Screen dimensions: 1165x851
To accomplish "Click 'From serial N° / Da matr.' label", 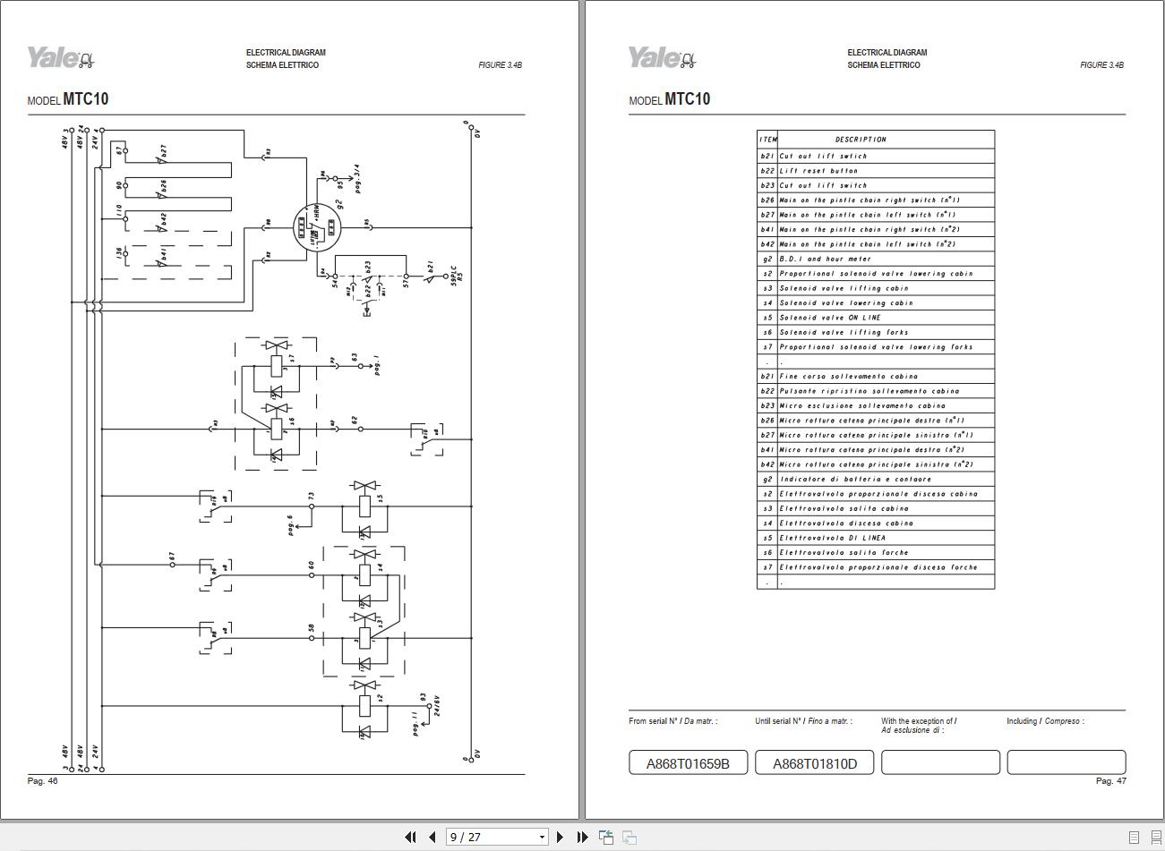I will [x=672, y=721].
